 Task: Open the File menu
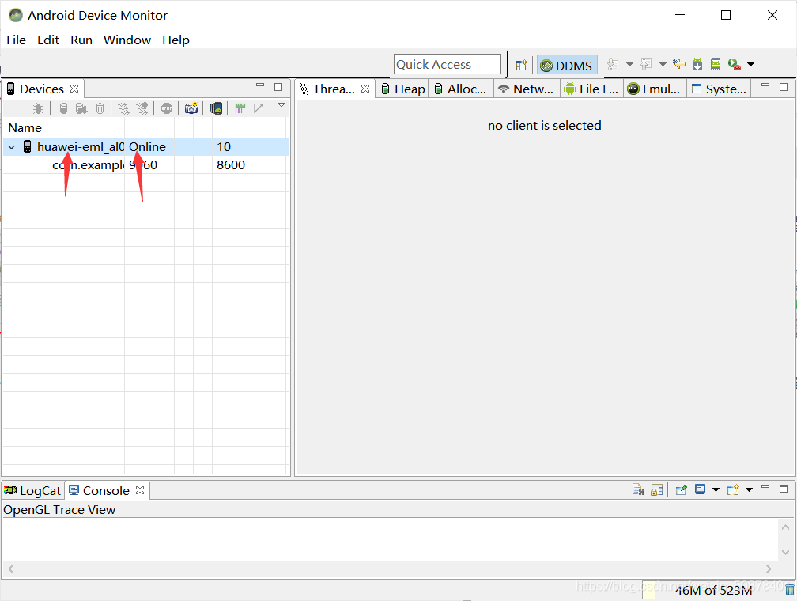click(17, 40)
